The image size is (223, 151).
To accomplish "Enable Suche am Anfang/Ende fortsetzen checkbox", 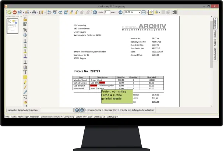I will 120,110.
